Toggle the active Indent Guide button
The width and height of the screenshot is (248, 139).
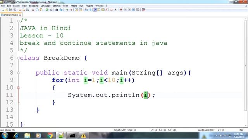[95, 10]
